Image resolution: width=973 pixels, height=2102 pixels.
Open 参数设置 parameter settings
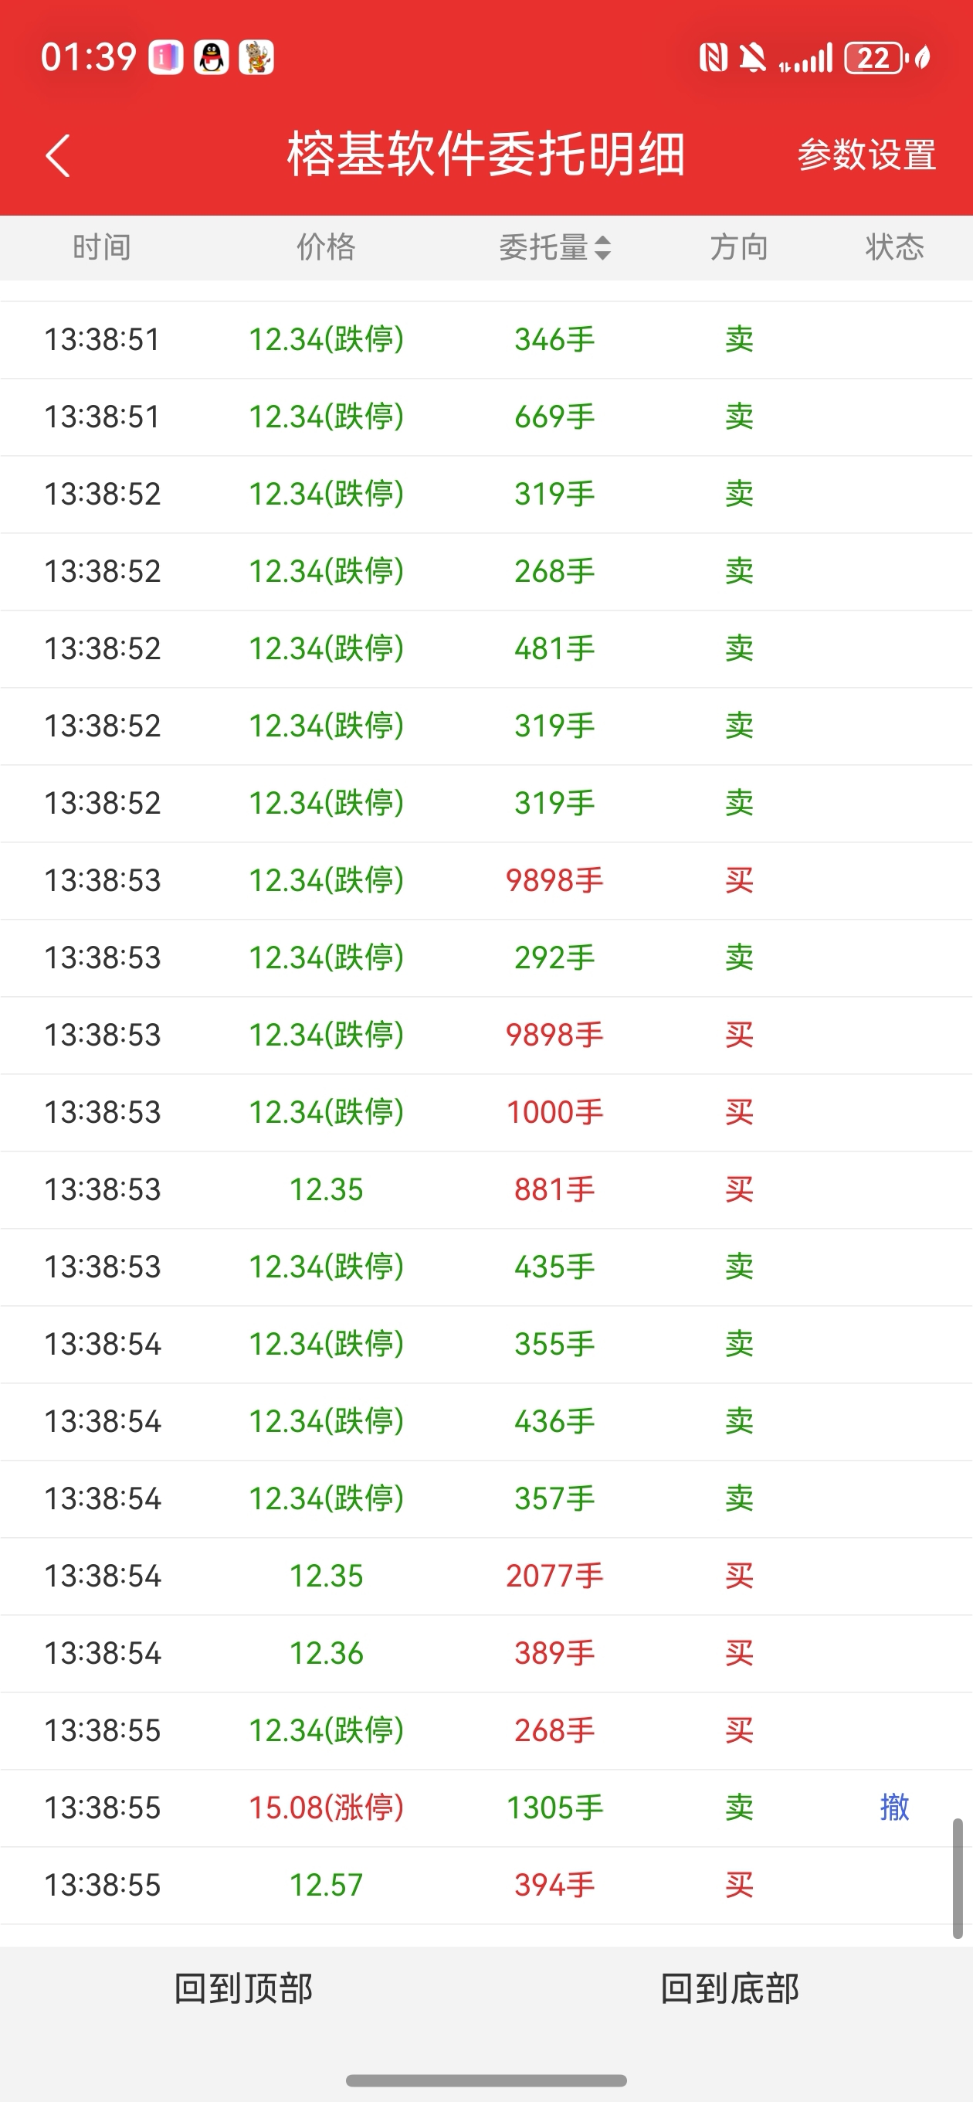tap(866, 155)
